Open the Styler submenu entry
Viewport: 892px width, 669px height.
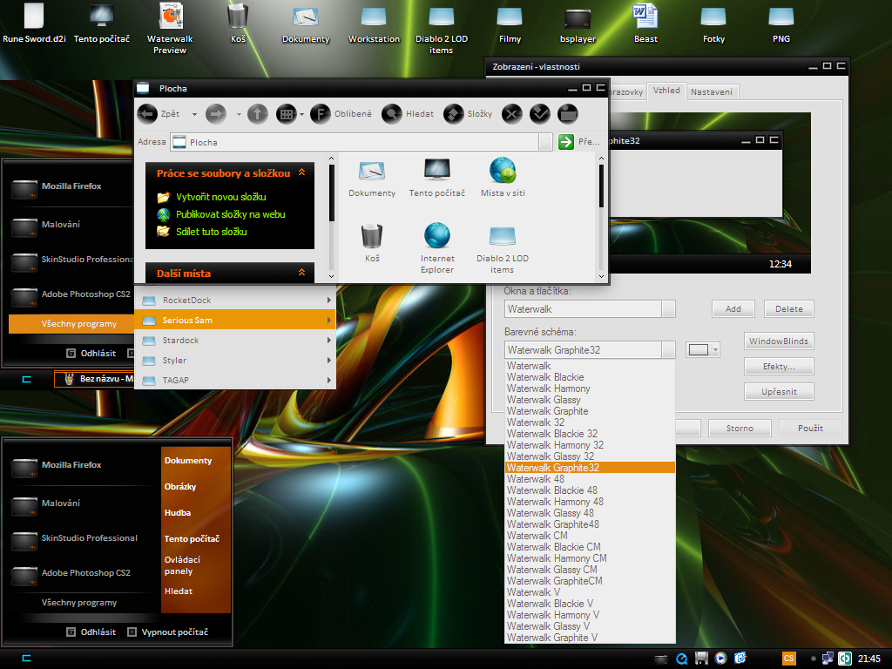coord(235,360)
